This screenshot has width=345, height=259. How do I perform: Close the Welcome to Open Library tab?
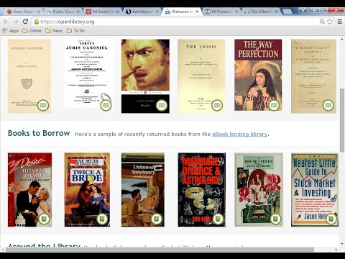(197, 12)
